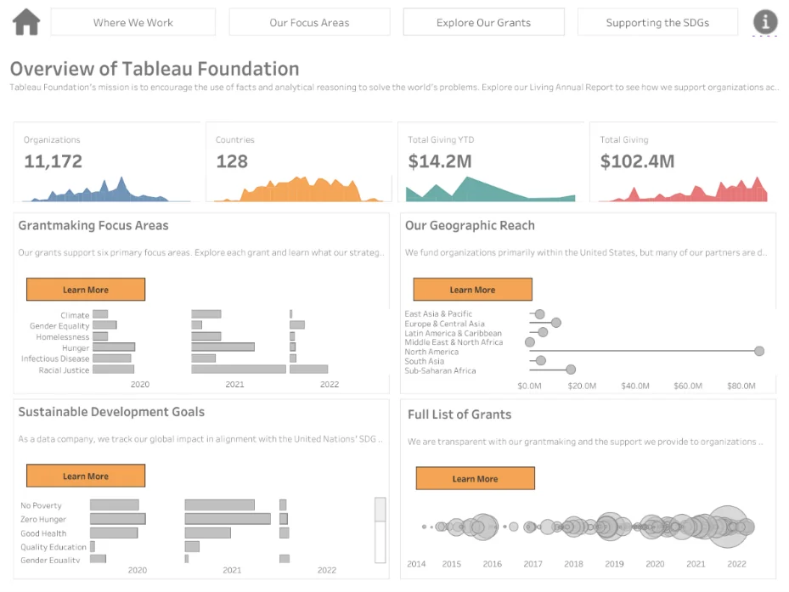
Task: Select Supporting the SDGs tab
Action: pos(657,22)
